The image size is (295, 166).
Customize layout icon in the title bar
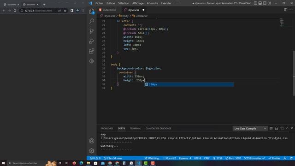pos(269,3)
